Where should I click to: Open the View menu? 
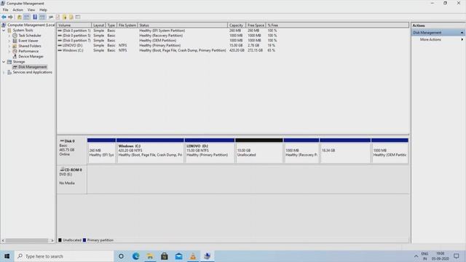pyautogui.click(x=31, y=9)
